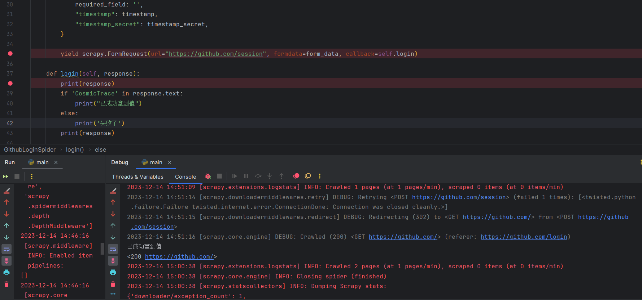Open the debugger Console tab
This screenshot has height=300, width=642.
185,177
